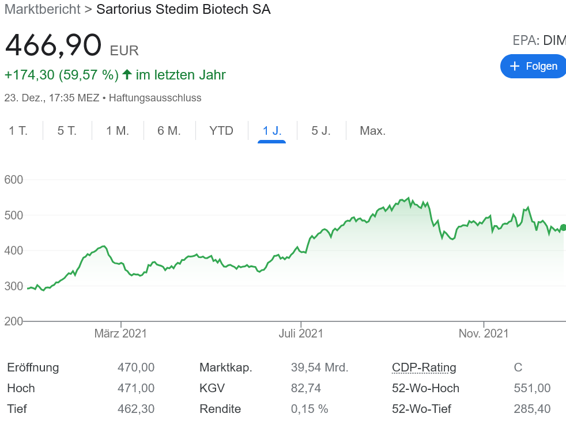Screen dimensions: 566x421
Task: Click the Juli 2021 x-axis label
Action: point(301,333)
